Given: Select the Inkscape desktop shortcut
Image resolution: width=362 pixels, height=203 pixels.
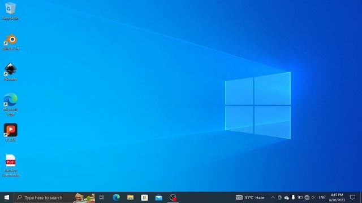Looking at the screenshot, I should 10,72.
